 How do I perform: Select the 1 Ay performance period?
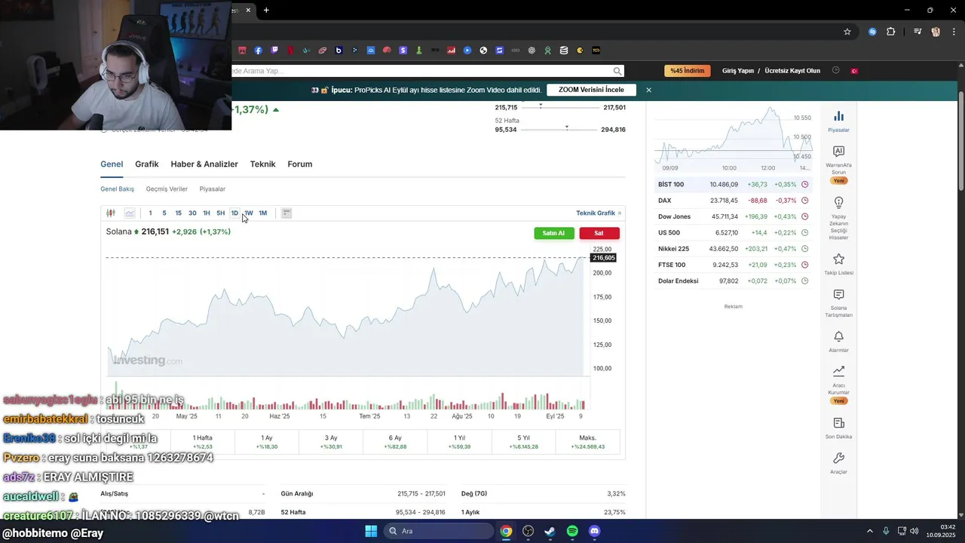(267, 442)
